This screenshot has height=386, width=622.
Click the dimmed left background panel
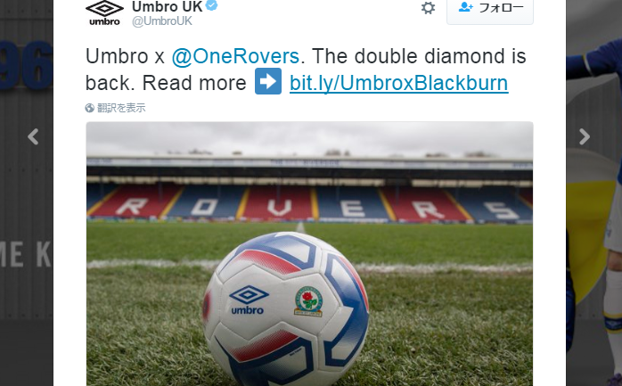click(27, 193)
